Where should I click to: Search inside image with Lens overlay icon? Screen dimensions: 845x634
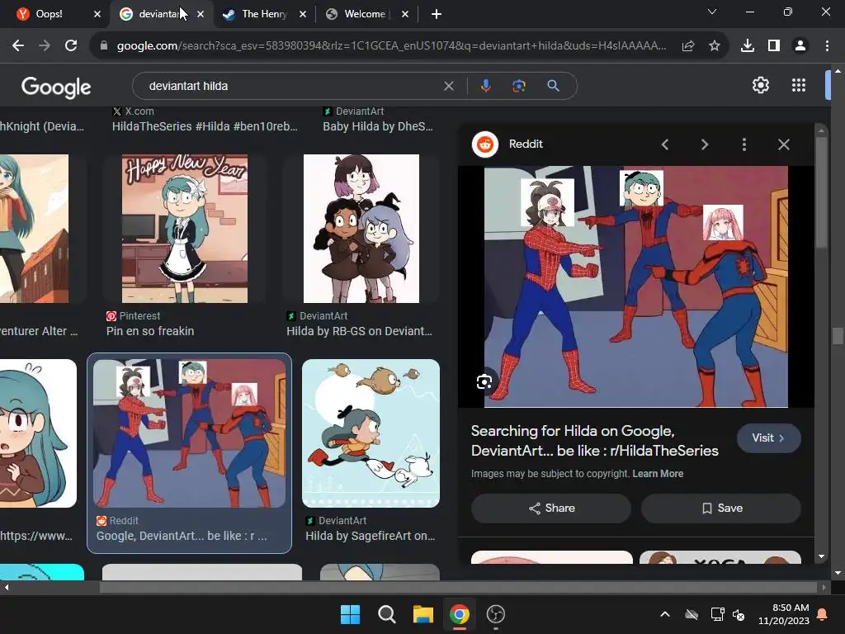[x=484, y=381]
